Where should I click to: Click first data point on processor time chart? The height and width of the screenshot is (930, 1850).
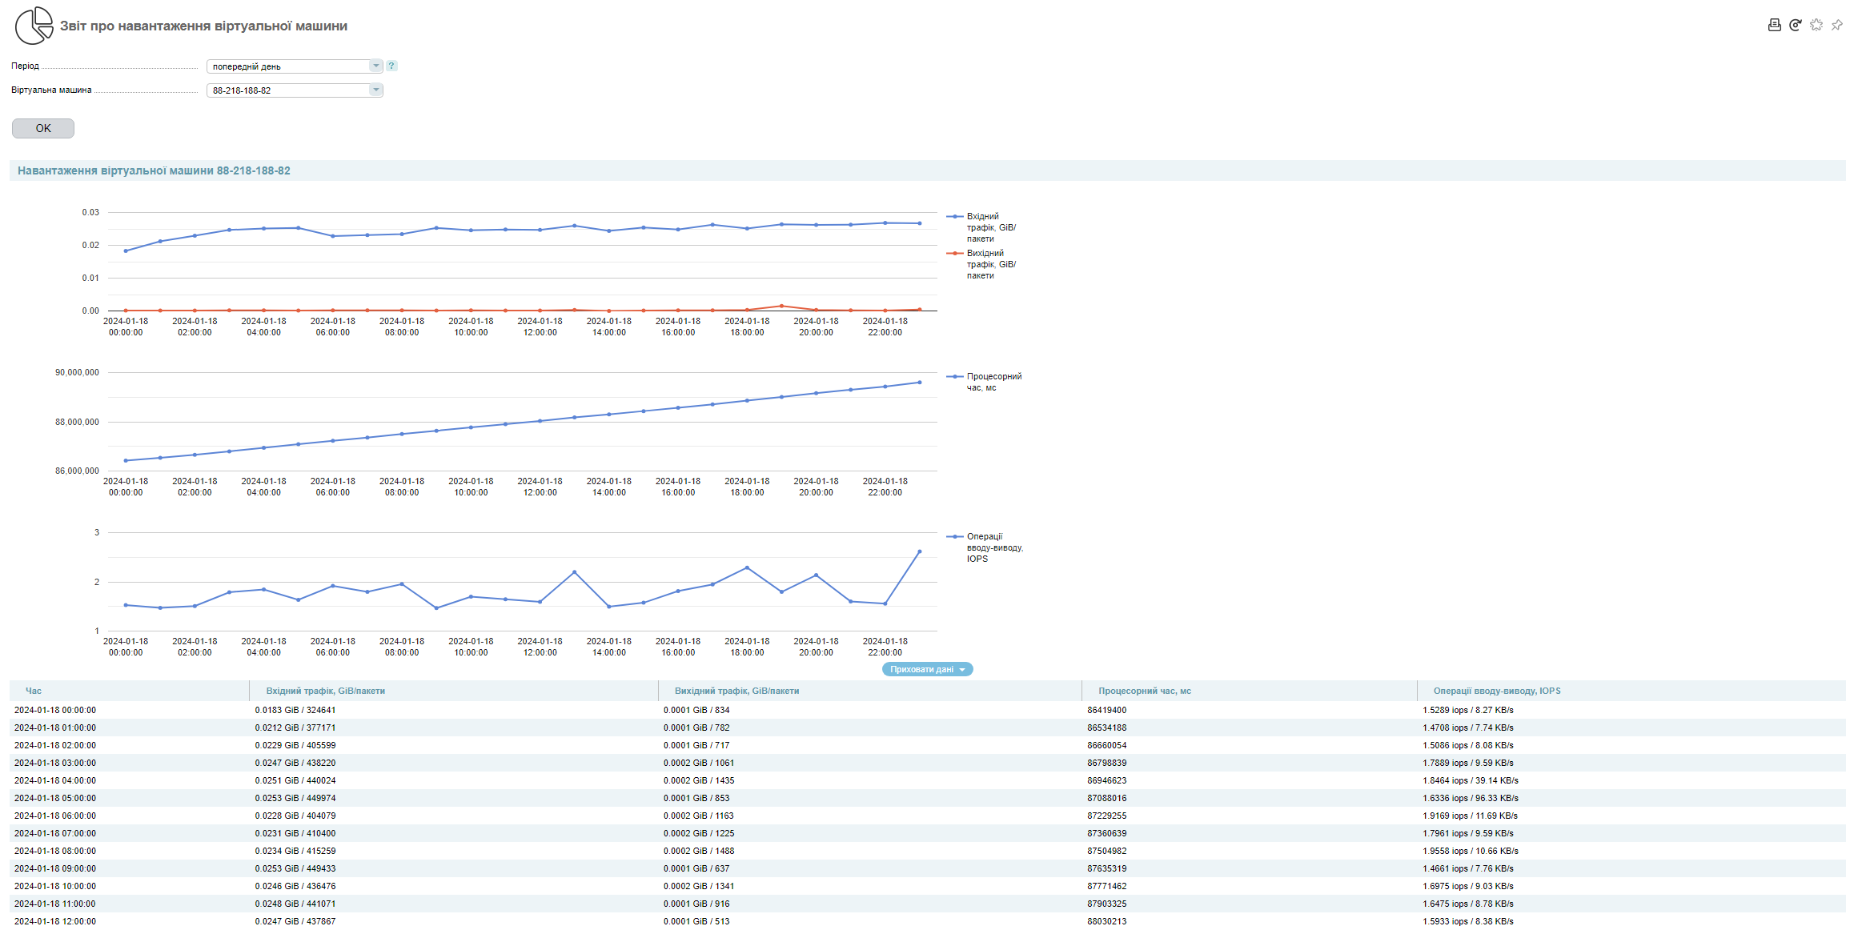126,460
